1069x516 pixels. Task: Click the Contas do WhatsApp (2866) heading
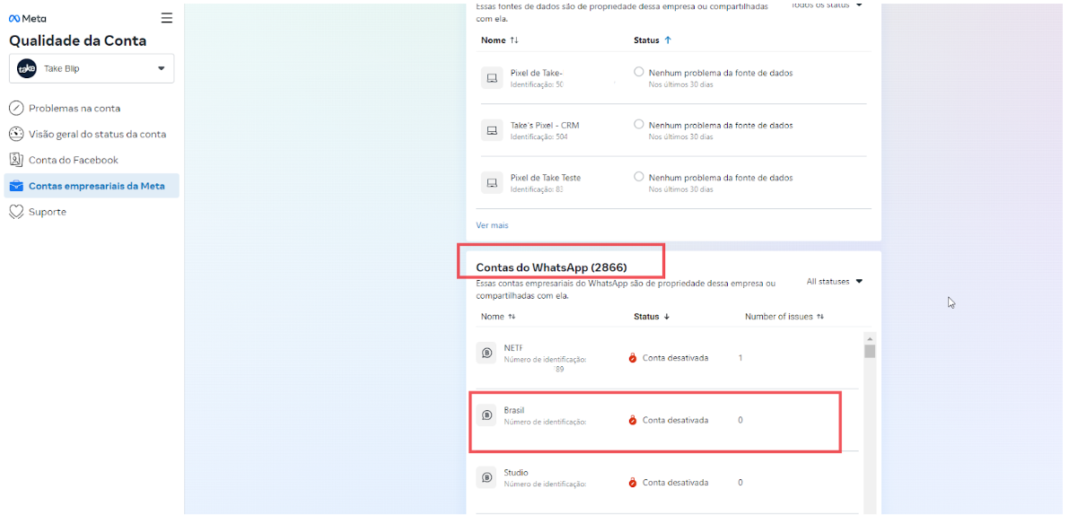pyautogui.click(x=551, y=267)
